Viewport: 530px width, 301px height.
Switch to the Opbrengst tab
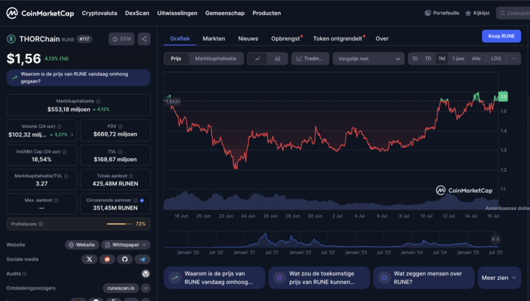(x=285, y=39)
